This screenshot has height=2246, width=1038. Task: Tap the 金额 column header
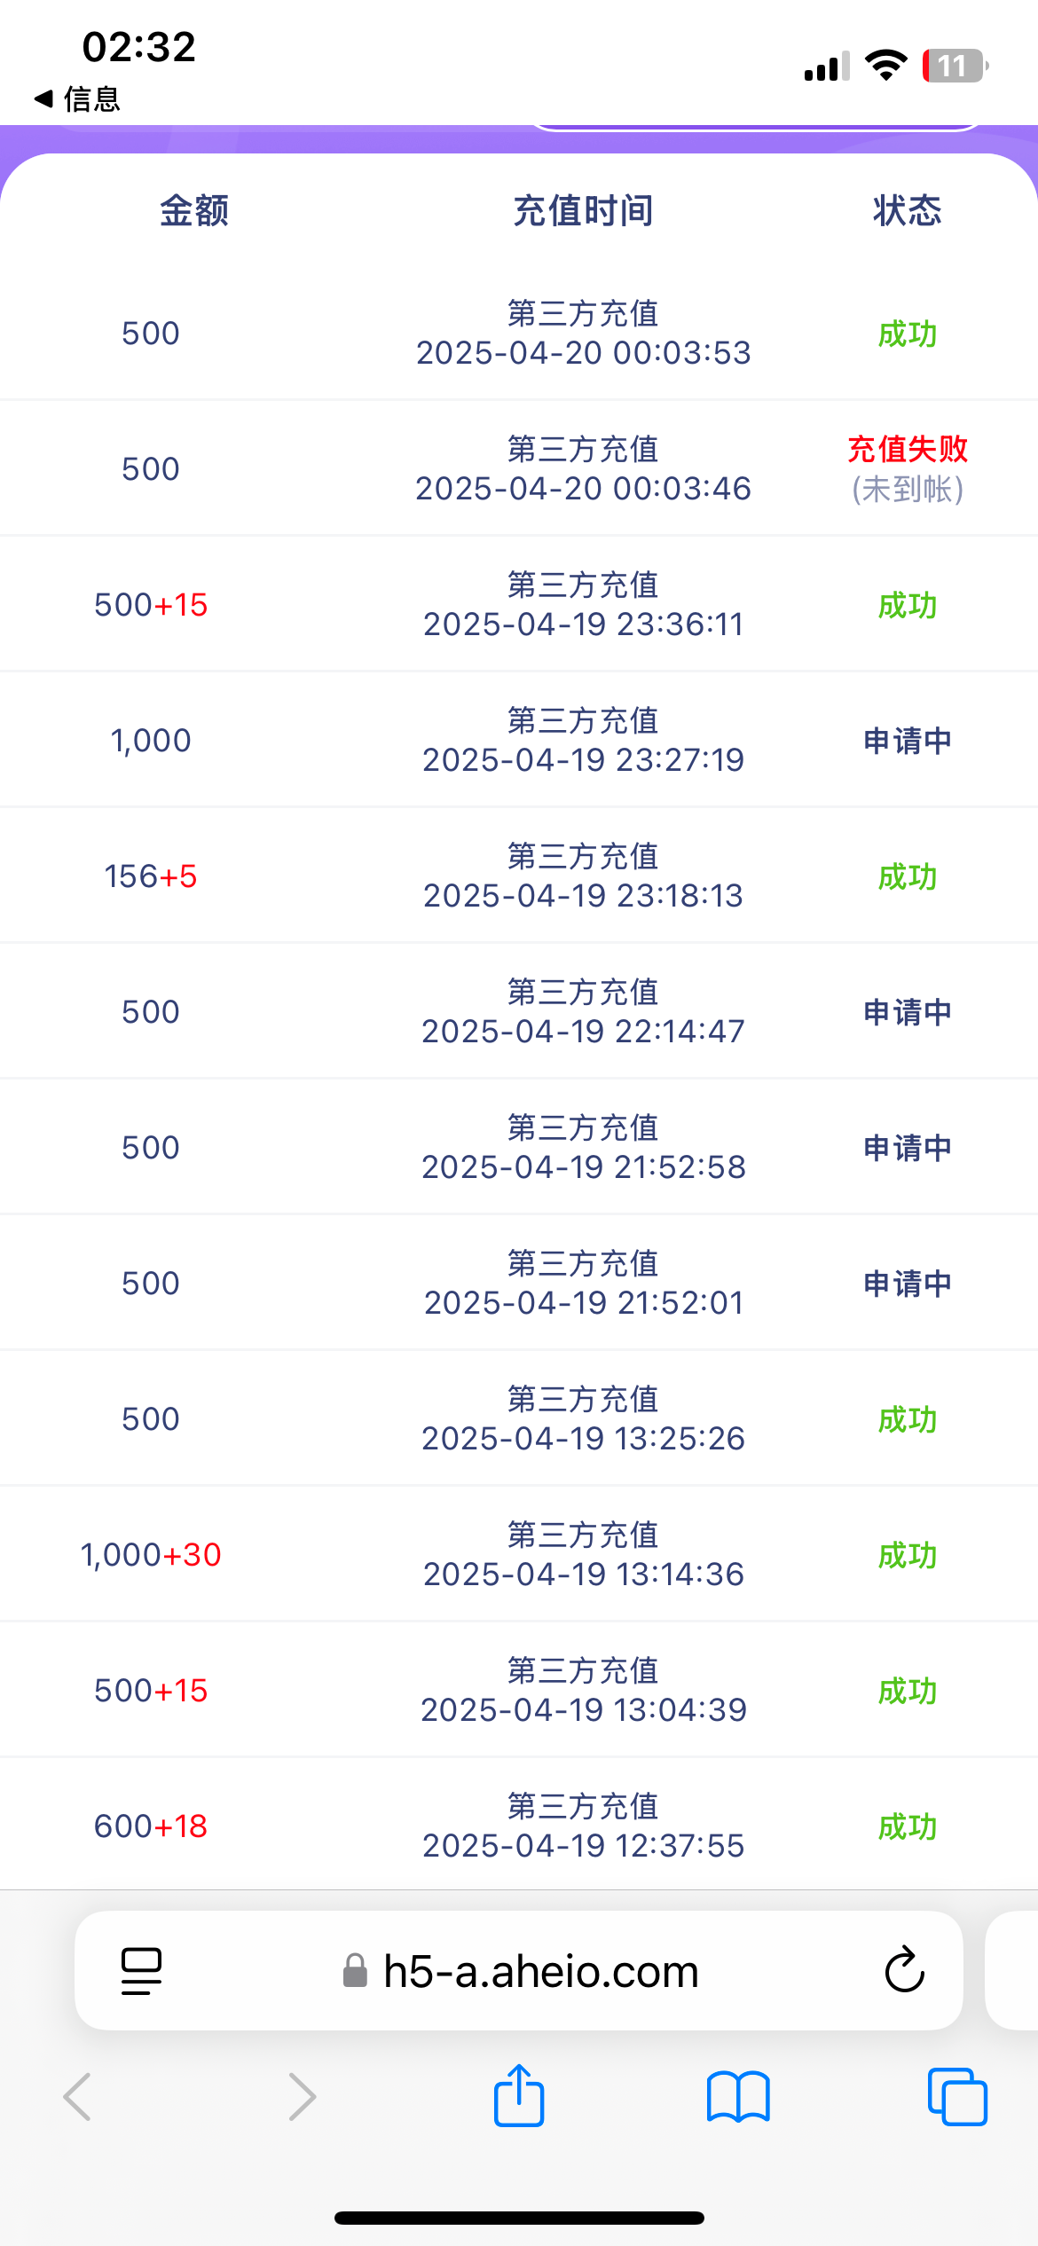pyautogui.click(x=194, y=211)
